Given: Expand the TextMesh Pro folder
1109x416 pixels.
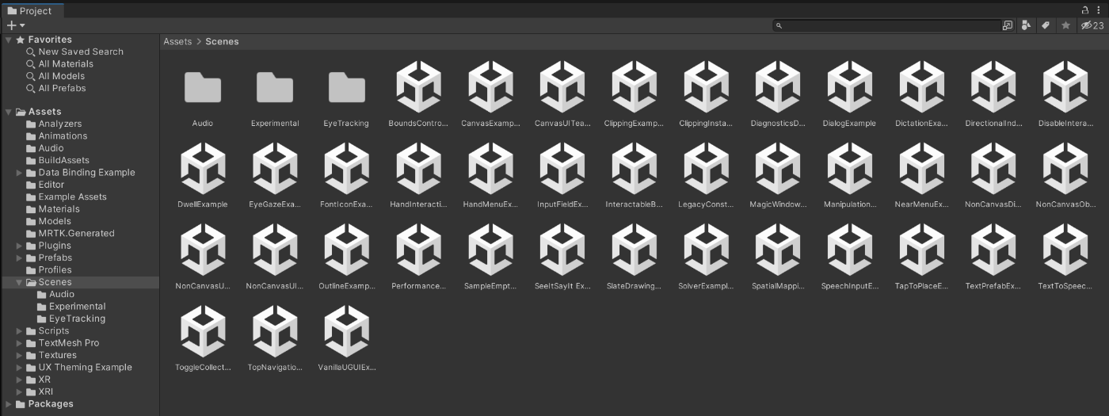Looking at the screenshot, I should (x=20, y=343).
